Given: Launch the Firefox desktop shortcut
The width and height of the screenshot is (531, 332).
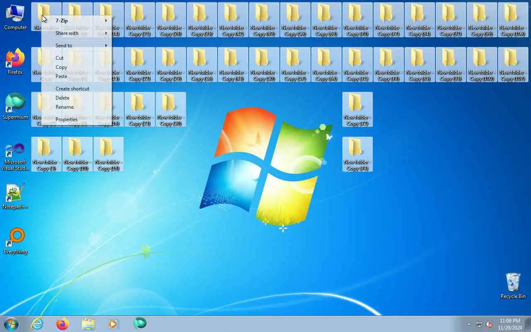Looking at the screenshot, I should (15, 62).
